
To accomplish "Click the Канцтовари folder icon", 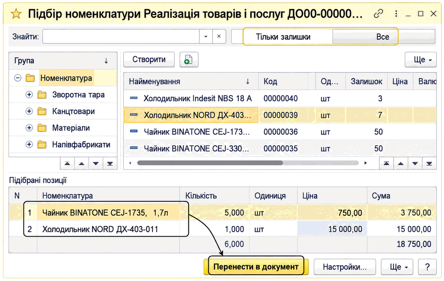I will click(x=42, y=111).
